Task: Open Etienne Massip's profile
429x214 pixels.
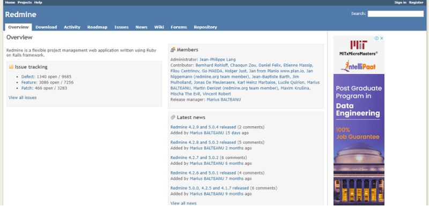Action: (298, 65)
